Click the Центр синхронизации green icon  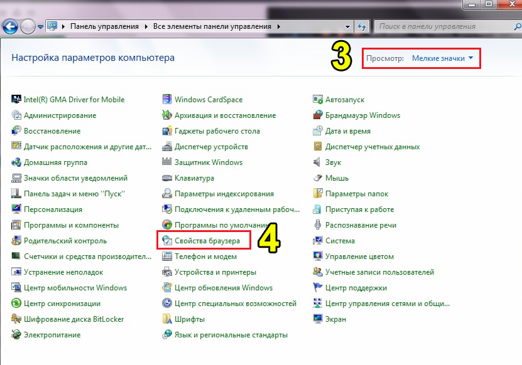16,303
